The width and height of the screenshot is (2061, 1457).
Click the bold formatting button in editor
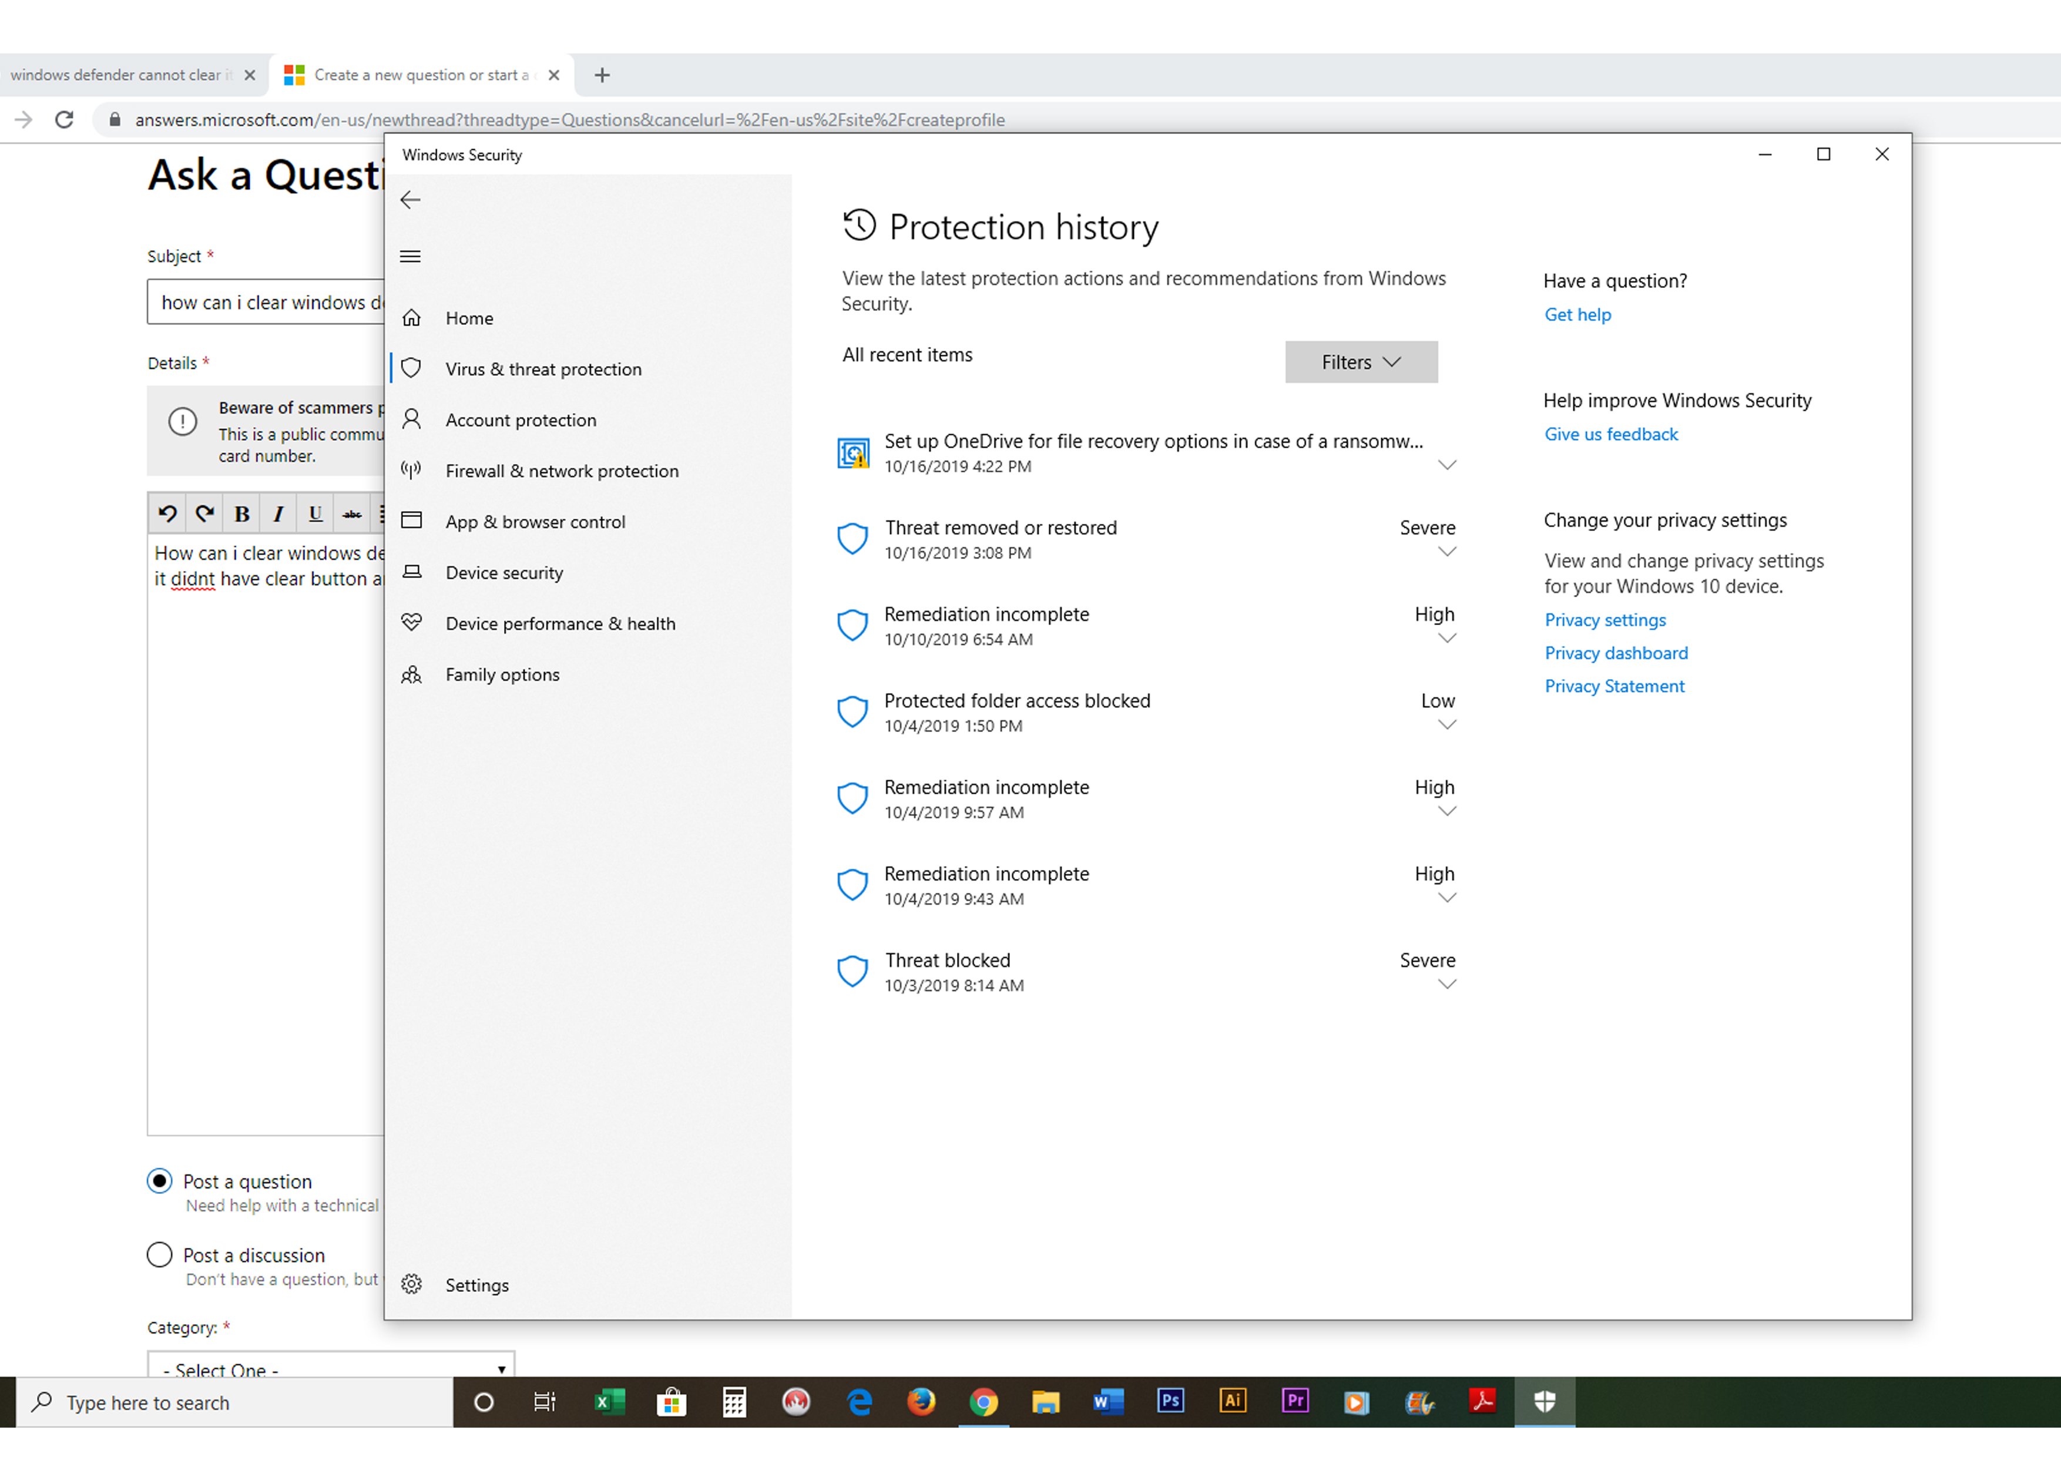[241, 513]
